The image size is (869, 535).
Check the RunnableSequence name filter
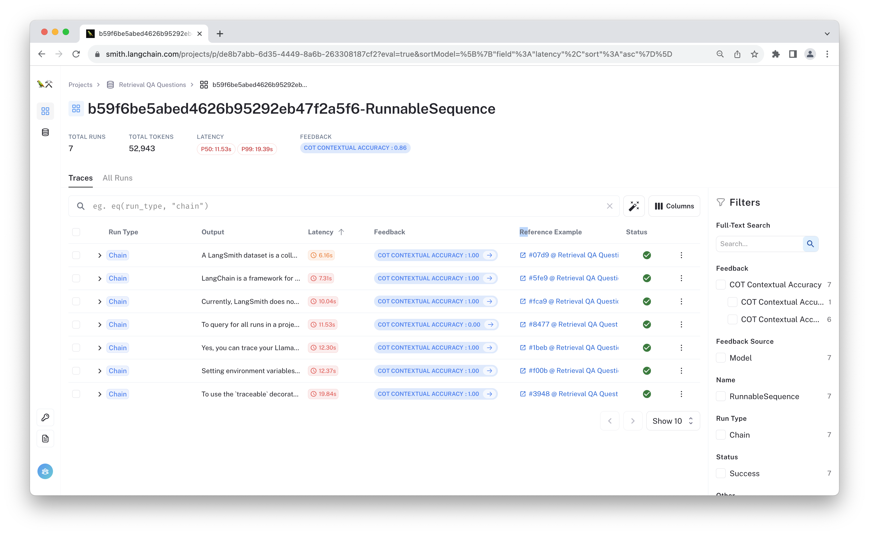(x=721, y=396)
